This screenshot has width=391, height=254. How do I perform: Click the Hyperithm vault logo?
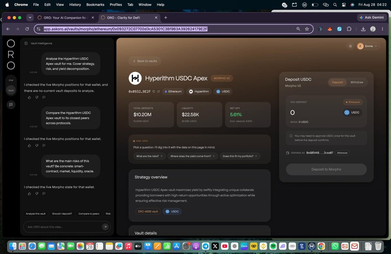pyautogui.click(x=135, y=78)
